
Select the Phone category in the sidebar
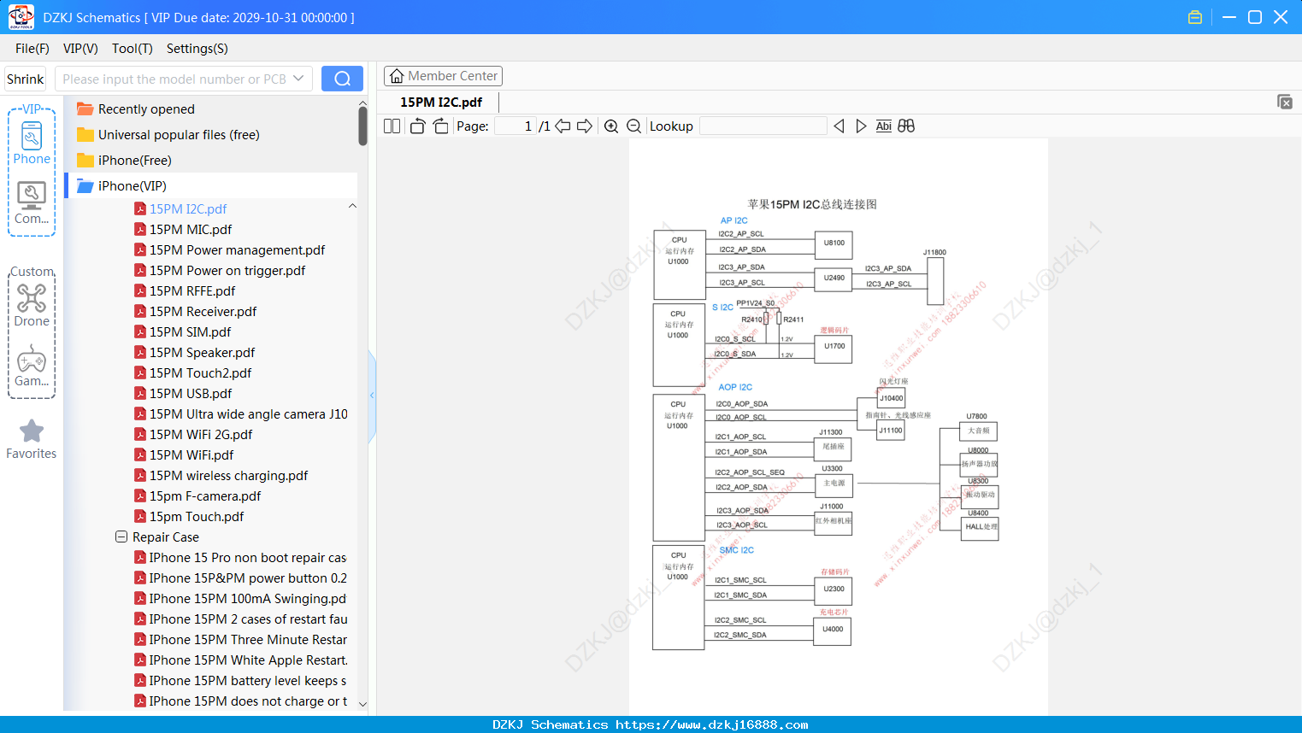tap(32, 144)
